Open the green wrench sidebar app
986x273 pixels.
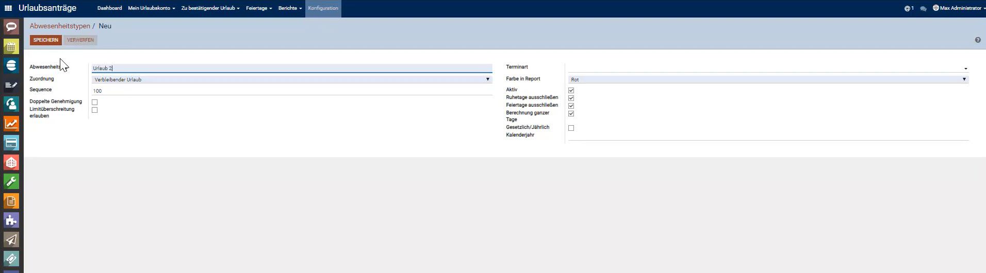11,181
